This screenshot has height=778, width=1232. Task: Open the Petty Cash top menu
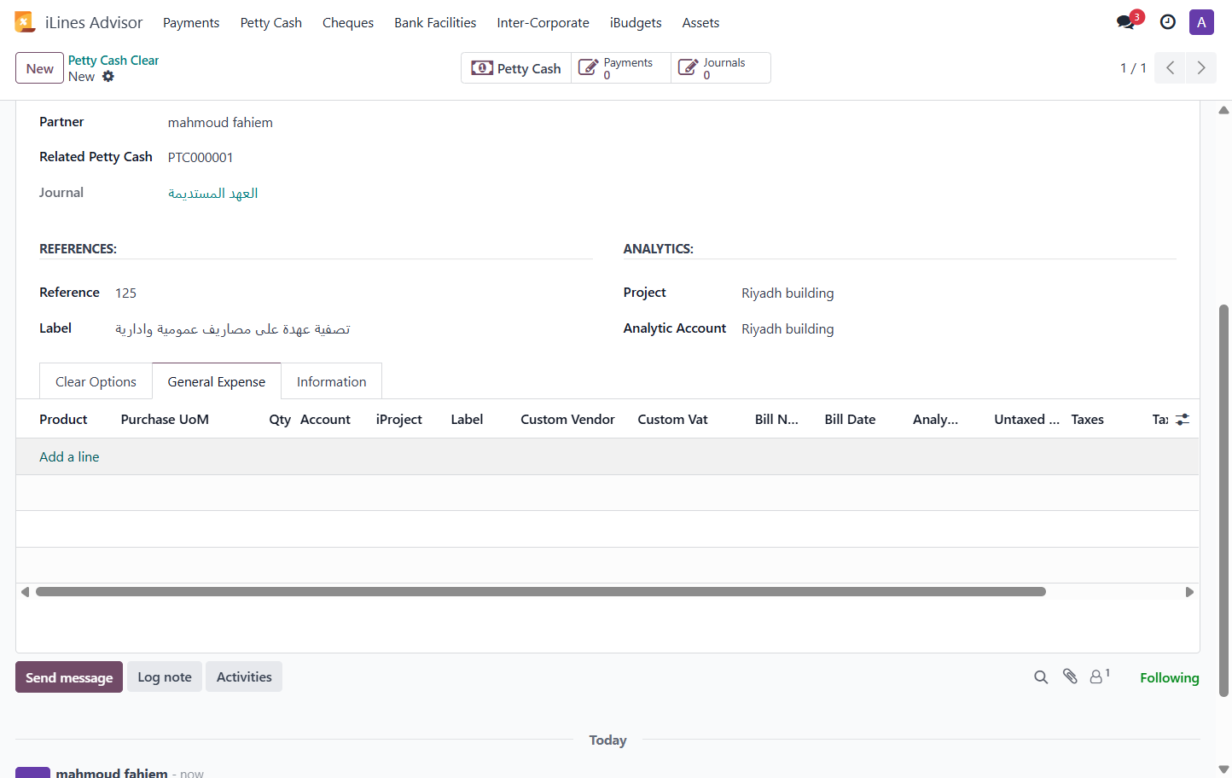(x=271, y=23)
